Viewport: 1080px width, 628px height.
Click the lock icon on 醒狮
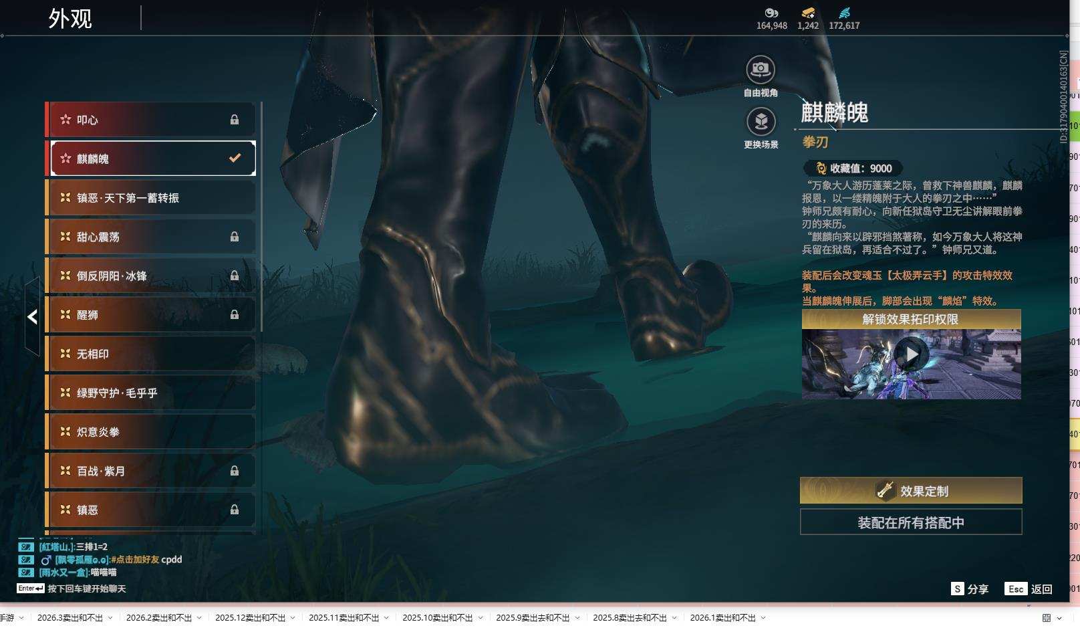[235, 314]
